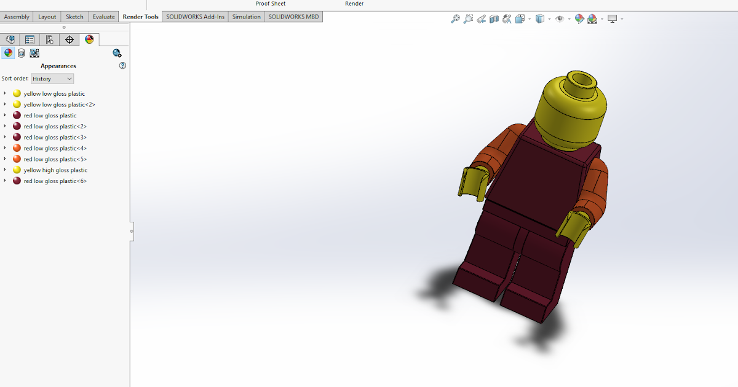Switch to the Render Tools tab
The height and width of the screenshot is (387, 738).
(x=140, y=17)
